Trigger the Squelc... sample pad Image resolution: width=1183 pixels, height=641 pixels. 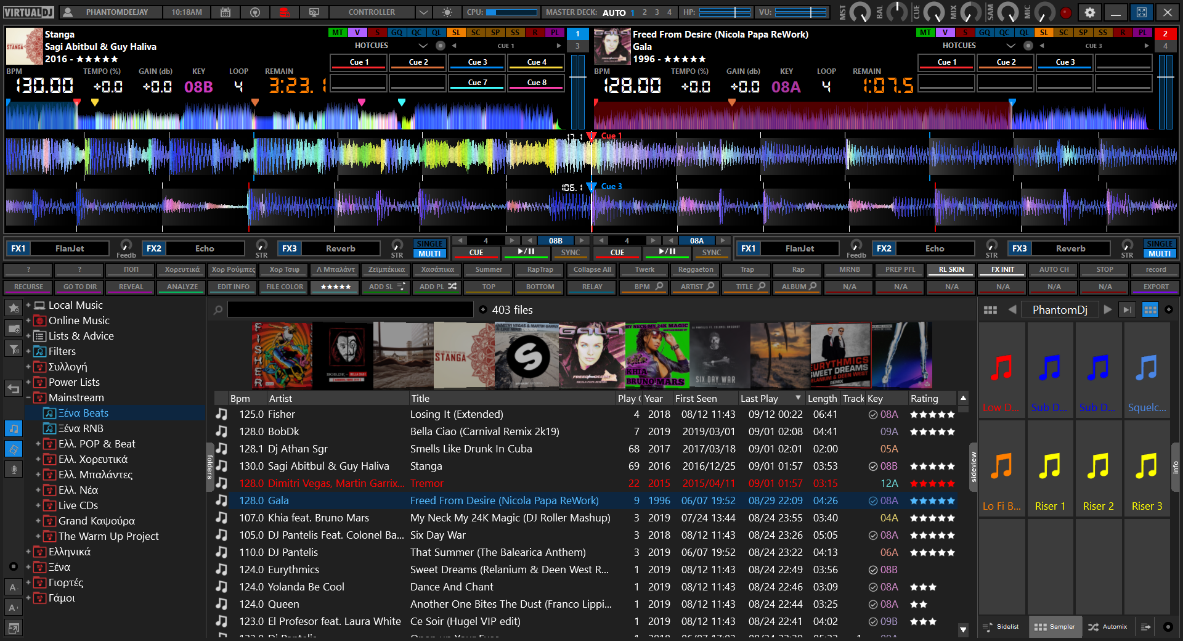point(1147,370)
